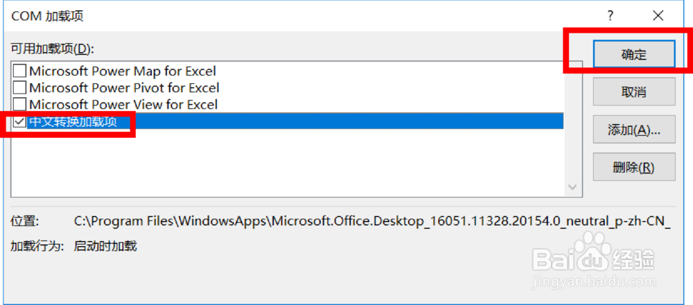Check the Microsoft Power View for Excel box
Image resolution: width=693 pixels, height=305 pixels.
(20, 105)
